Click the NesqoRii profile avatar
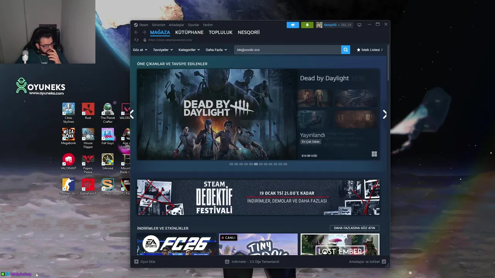This screenshot has height=278, width=495. 319,25
